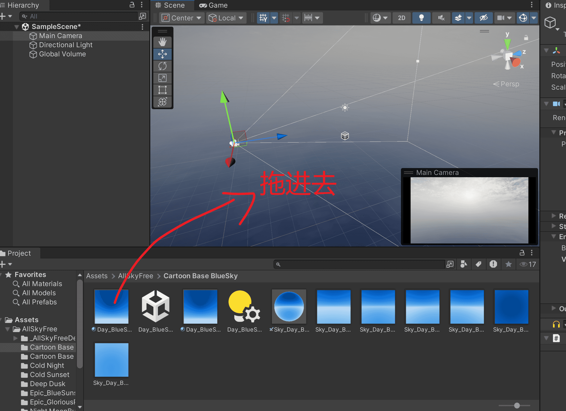The height and width of the screenshot is (411, 566).
Task: Open SampleScene options menu
Action: [142, 27]
